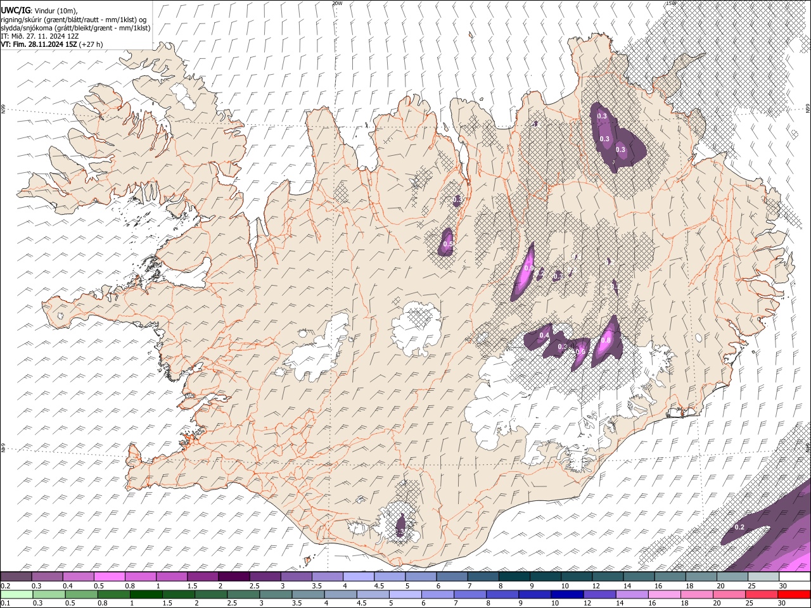
Task: Click the "0.2" label in the top legend row
Action: click(5, 586)
